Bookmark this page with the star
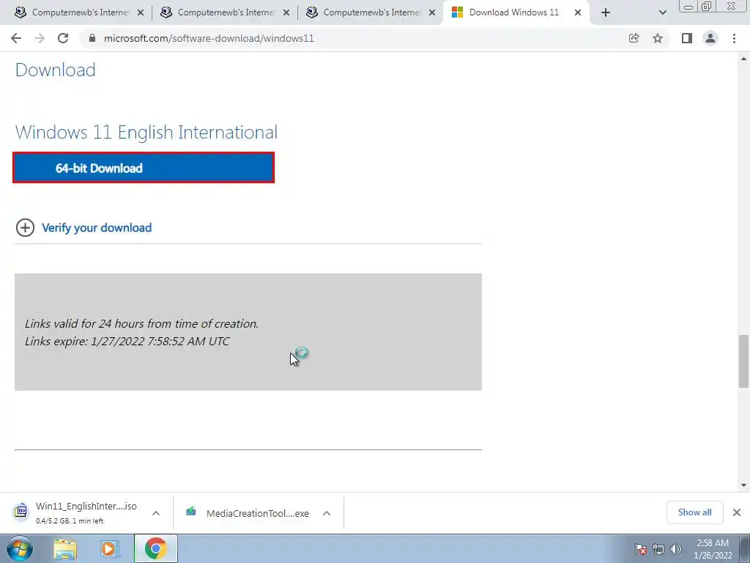The height and width of the screenshot is (563, 750). coord(658,38)
